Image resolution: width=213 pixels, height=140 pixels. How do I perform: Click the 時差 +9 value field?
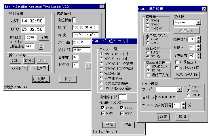(x=191, y=39)
